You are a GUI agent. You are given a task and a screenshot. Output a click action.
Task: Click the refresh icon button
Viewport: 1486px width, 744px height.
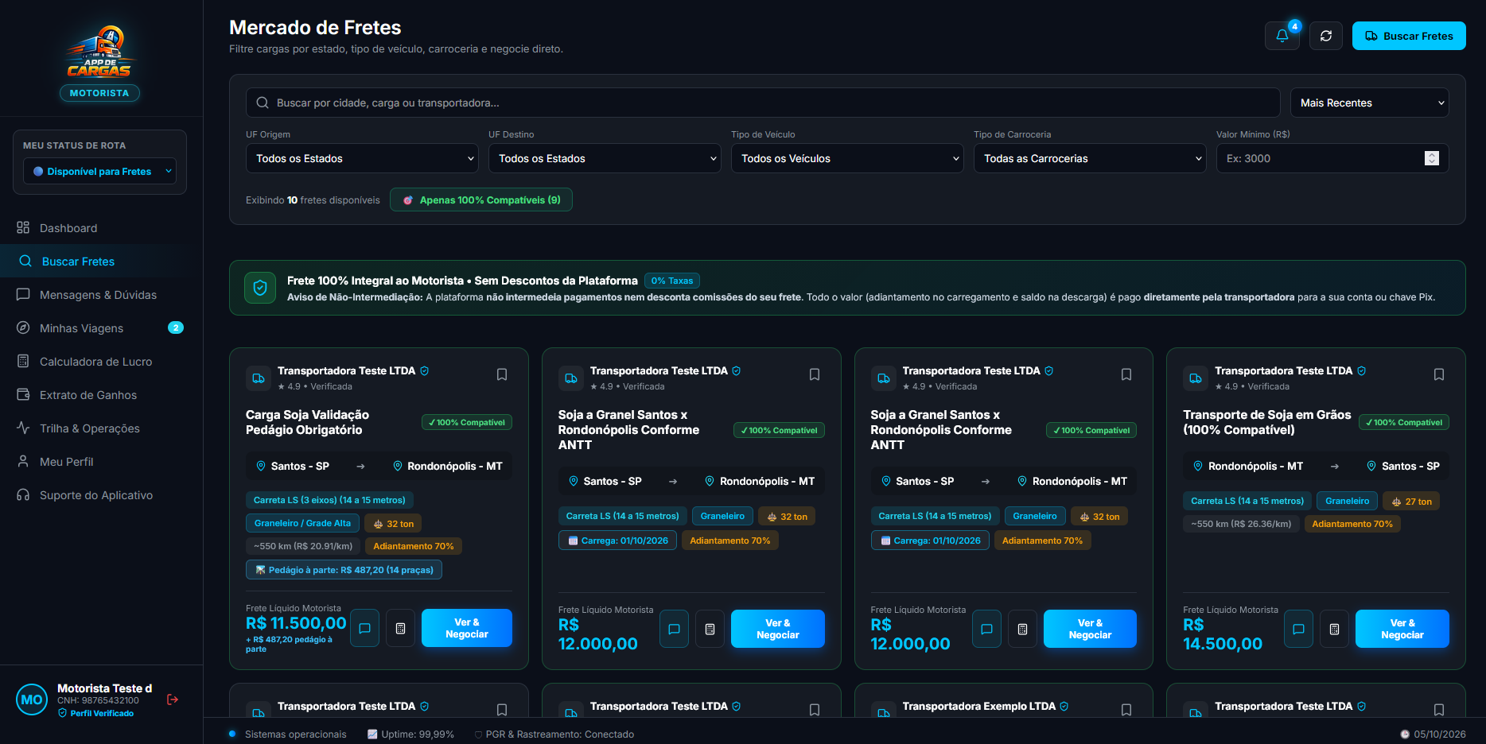1326,36
